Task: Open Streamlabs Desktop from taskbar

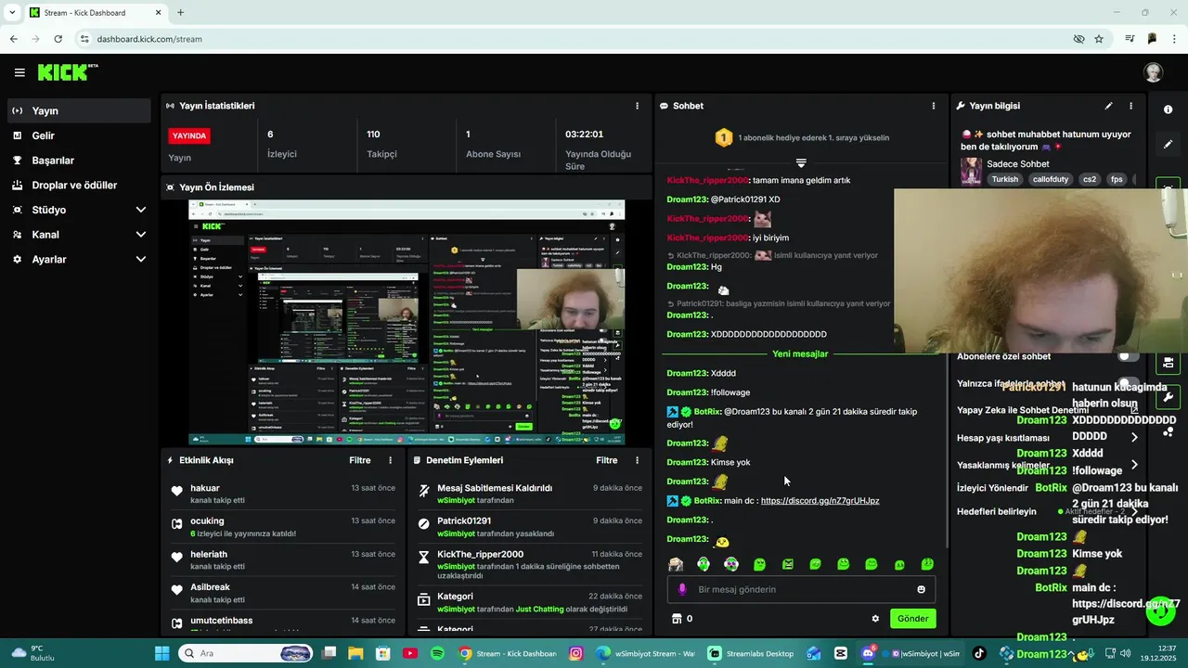Action: (751, 653)
